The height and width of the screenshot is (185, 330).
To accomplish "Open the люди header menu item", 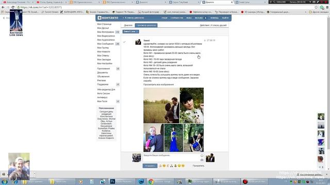I will coord(164,18).
